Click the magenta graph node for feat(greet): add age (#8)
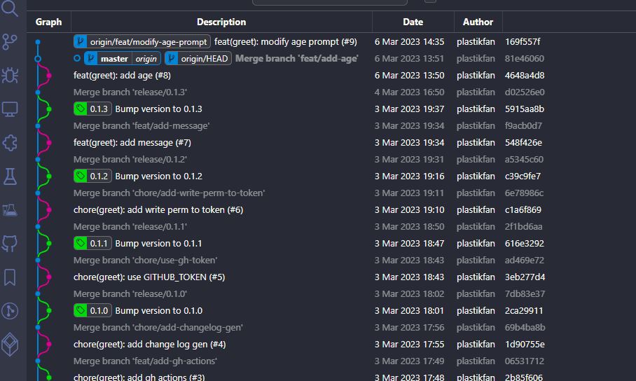636x381 pixels. click(49, 76)
